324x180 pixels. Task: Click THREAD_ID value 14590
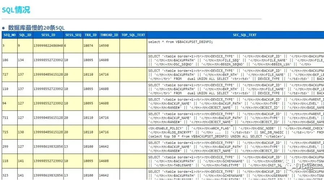click(x=109, y=46)
